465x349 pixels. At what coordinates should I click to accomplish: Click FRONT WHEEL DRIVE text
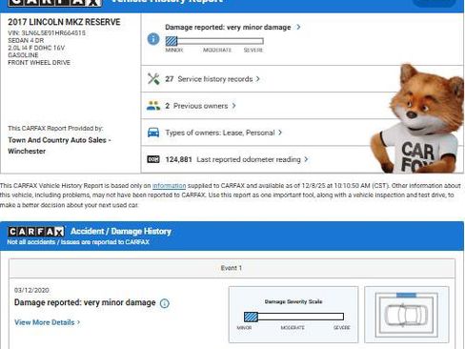click(39, 63)
